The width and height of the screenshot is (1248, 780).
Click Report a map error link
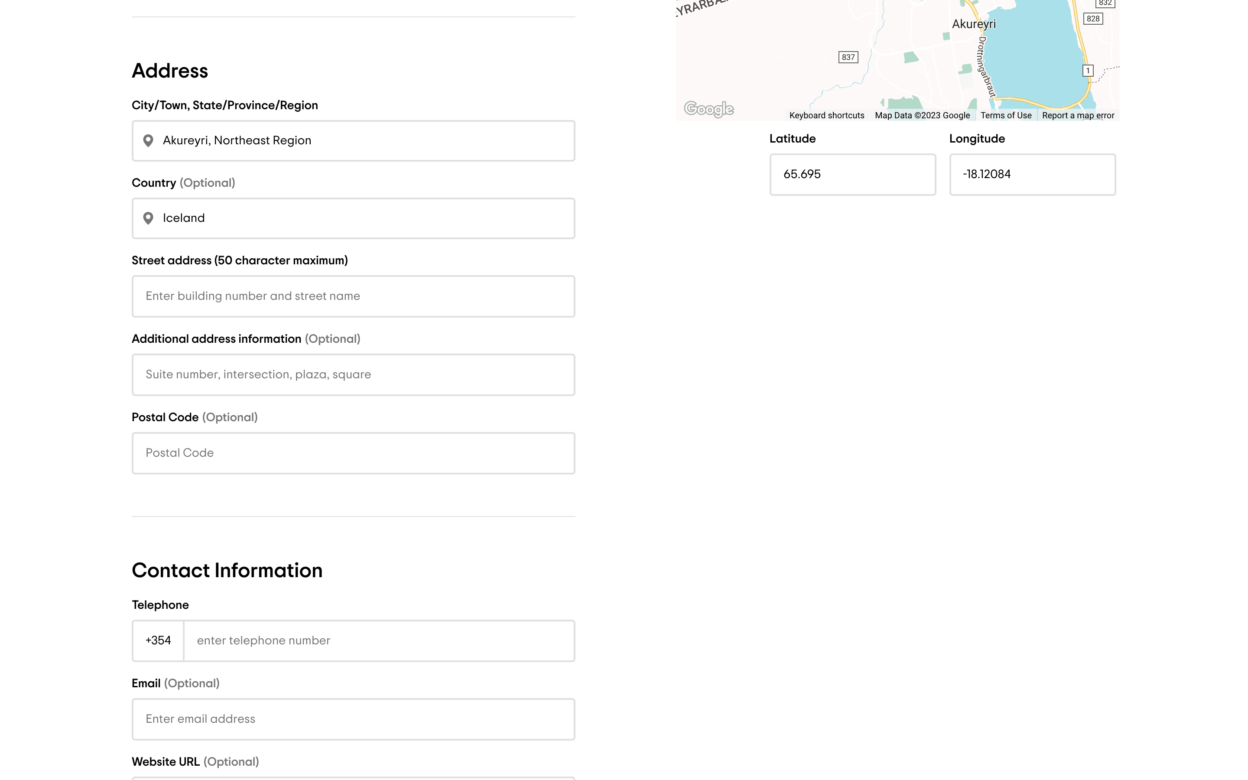pyautogui.click(x=1078, y=116)
